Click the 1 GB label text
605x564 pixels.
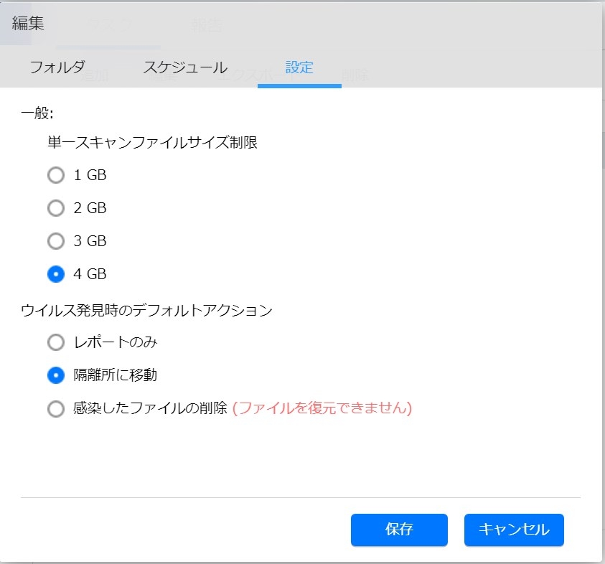[90, 175]
